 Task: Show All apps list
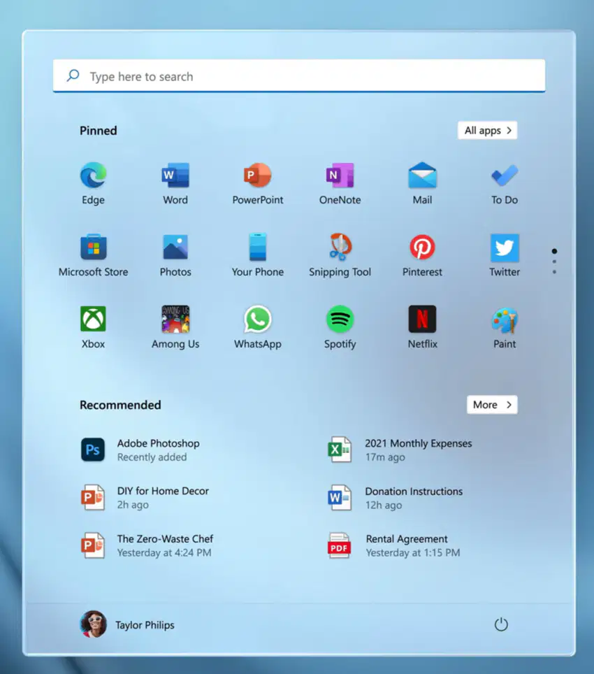(x=488, y=130)
